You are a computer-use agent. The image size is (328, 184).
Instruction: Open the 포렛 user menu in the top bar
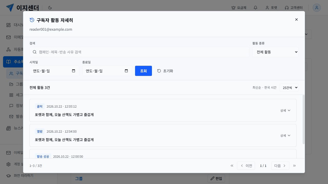click(271, 8)
